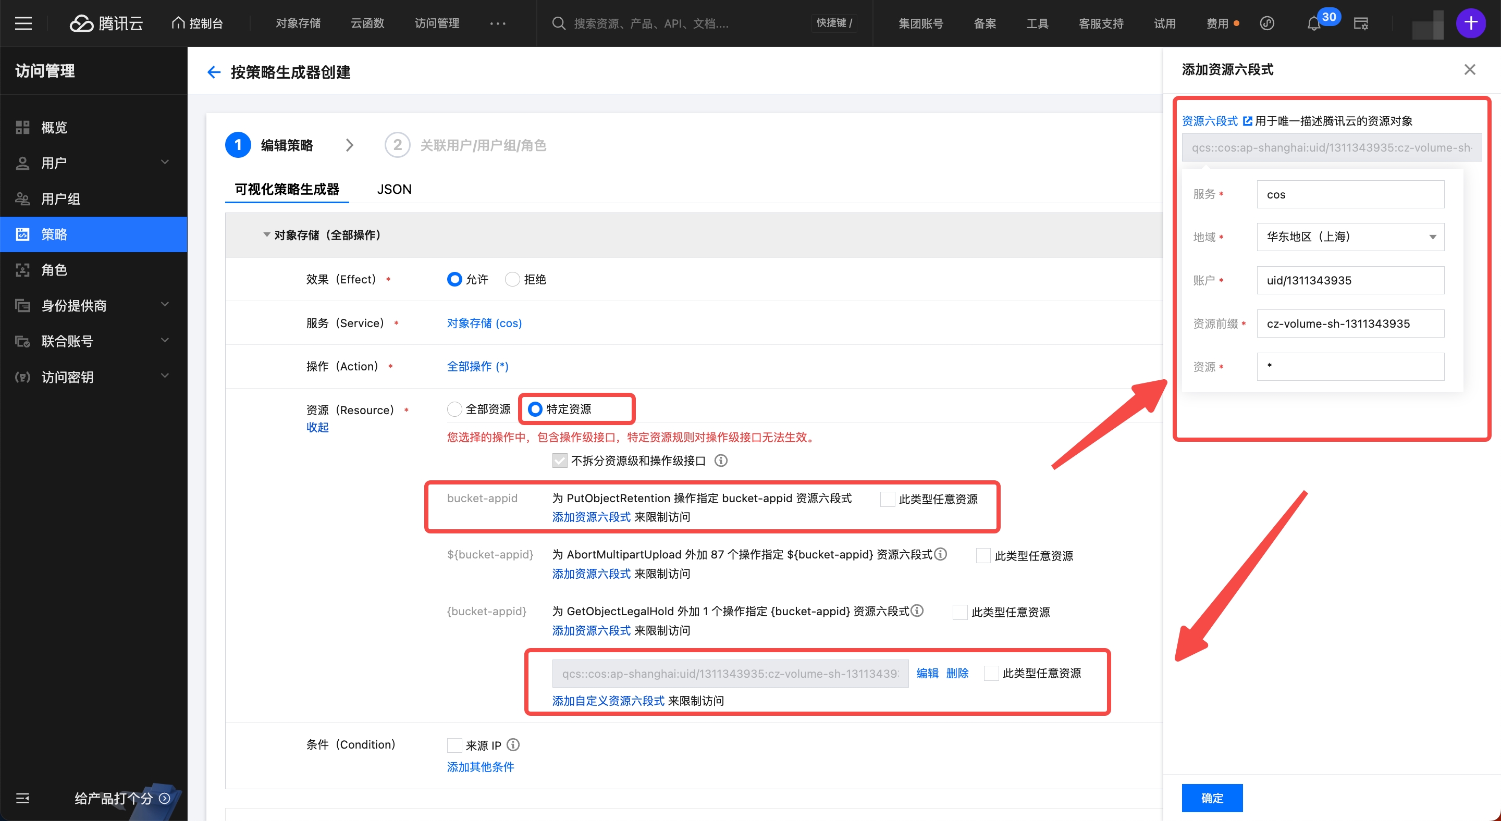1501x821 pixels.
Task: Click 添加自定义资源六段式 link
Action: (608, 701)
